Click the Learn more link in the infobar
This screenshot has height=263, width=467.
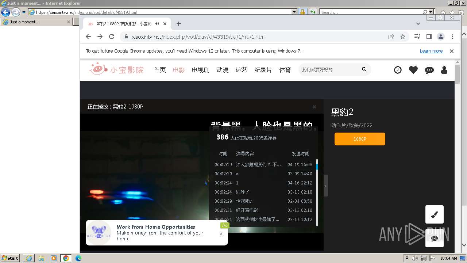click(x=431, y=51)
